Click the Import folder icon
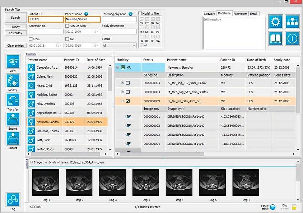The image size is (303, 213). 13,138
